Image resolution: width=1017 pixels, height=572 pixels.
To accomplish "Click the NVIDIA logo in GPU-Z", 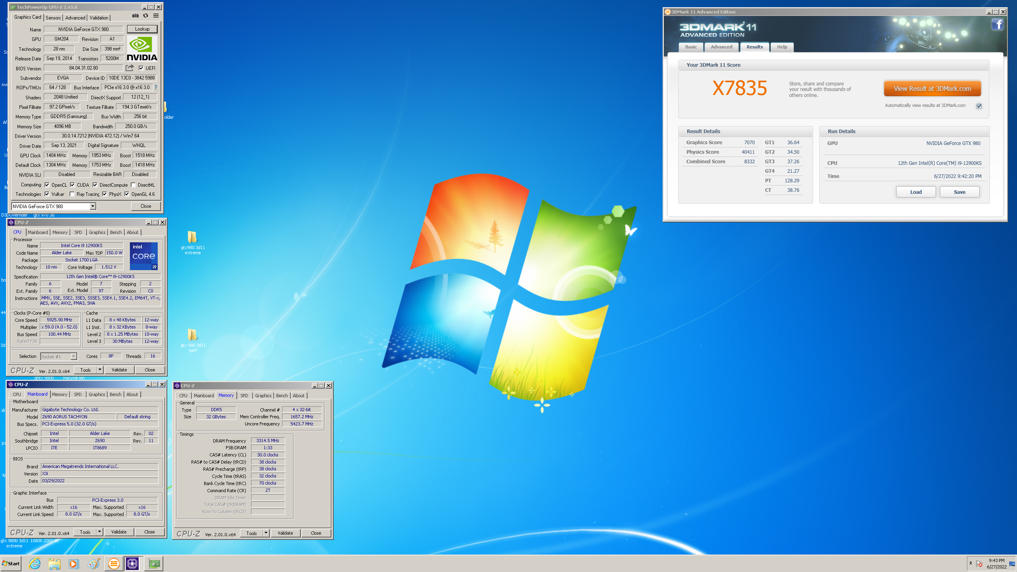I will pyautogui.click(x=142, y=48).
